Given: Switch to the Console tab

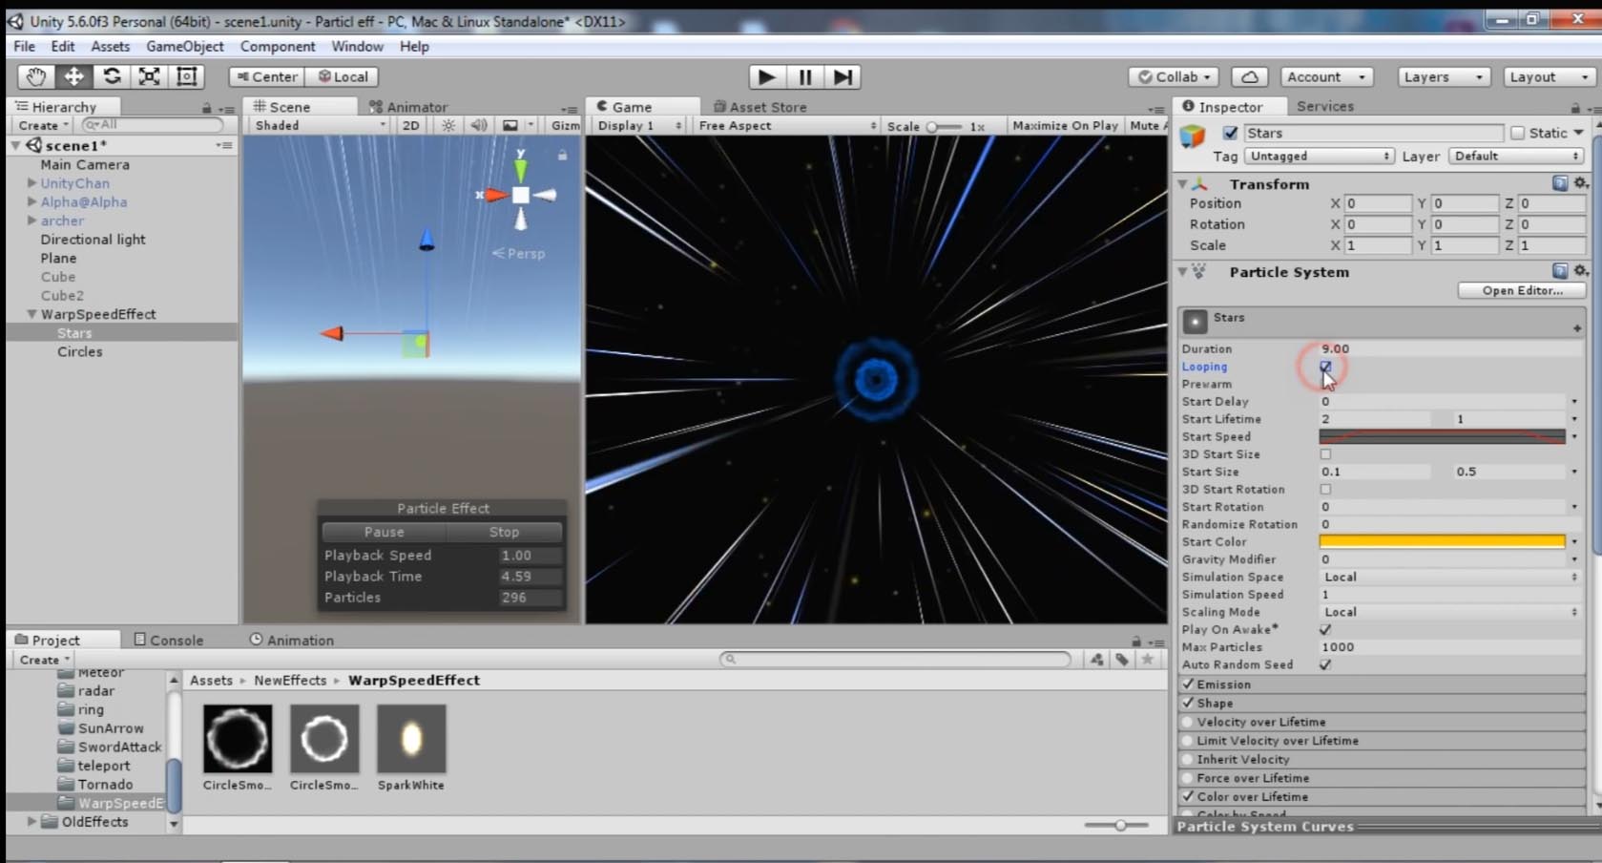Looking at the screenshot, I should click(169, 641).
